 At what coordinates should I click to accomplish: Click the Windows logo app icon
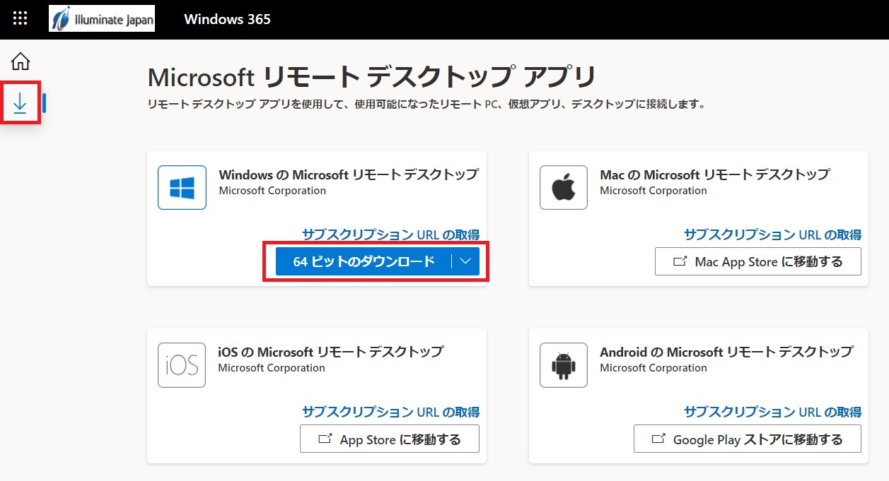tap(182, 187)
